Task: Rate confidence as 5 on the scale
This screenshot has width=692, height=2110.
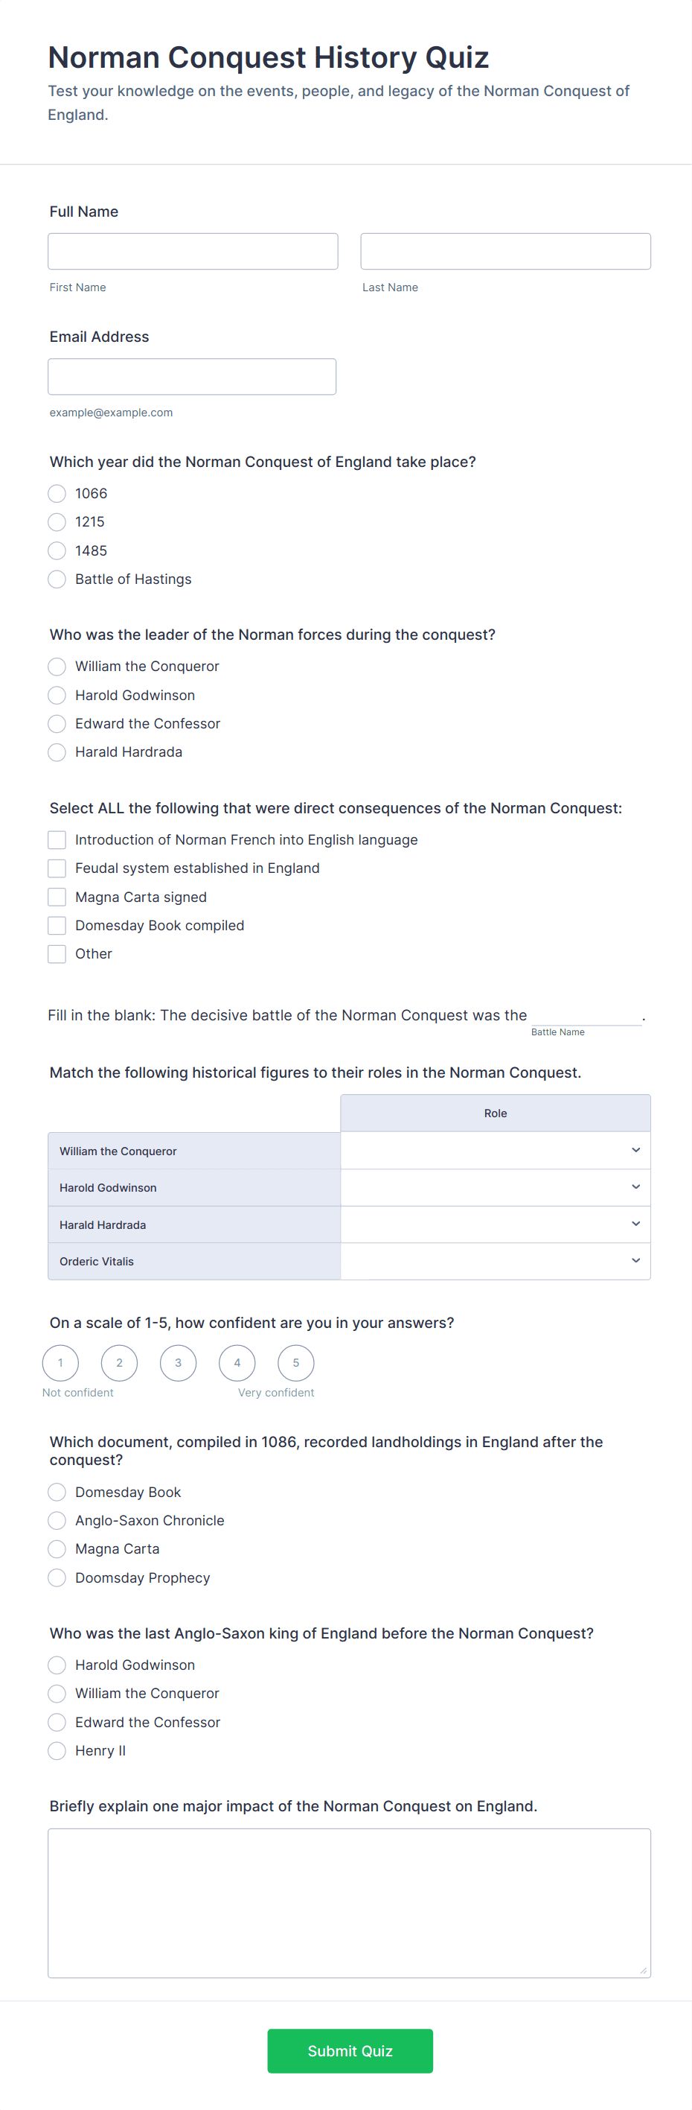Action: [x=295, y=1363]
